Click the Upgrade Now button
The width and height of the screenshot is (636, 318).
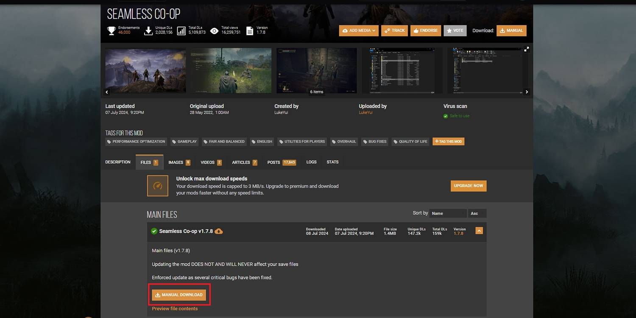(x=468, y=186)
